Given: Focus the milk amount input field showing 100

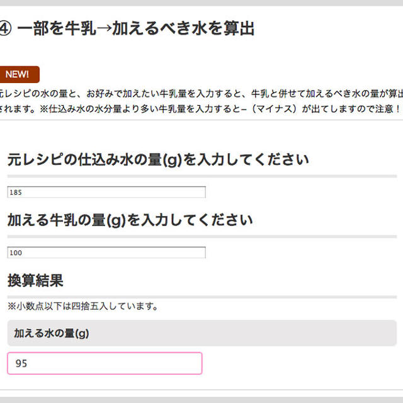Looking at the screenshot, I should pos(106,253).
